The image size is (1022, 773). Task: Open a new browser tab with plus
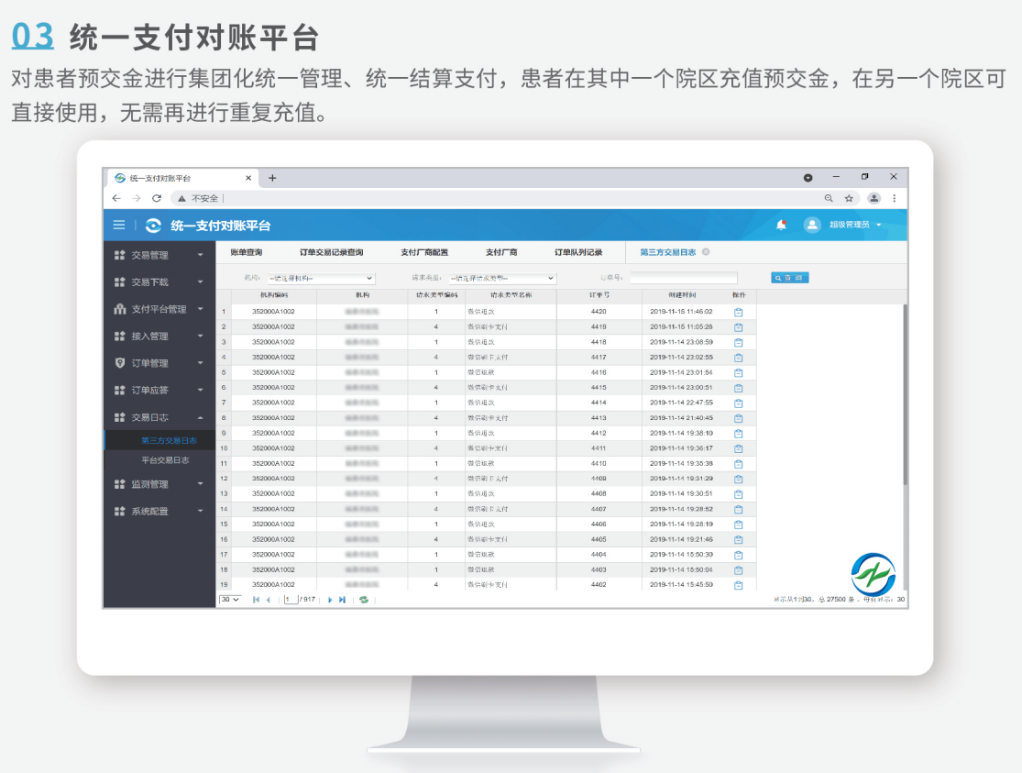click(272, 178)
